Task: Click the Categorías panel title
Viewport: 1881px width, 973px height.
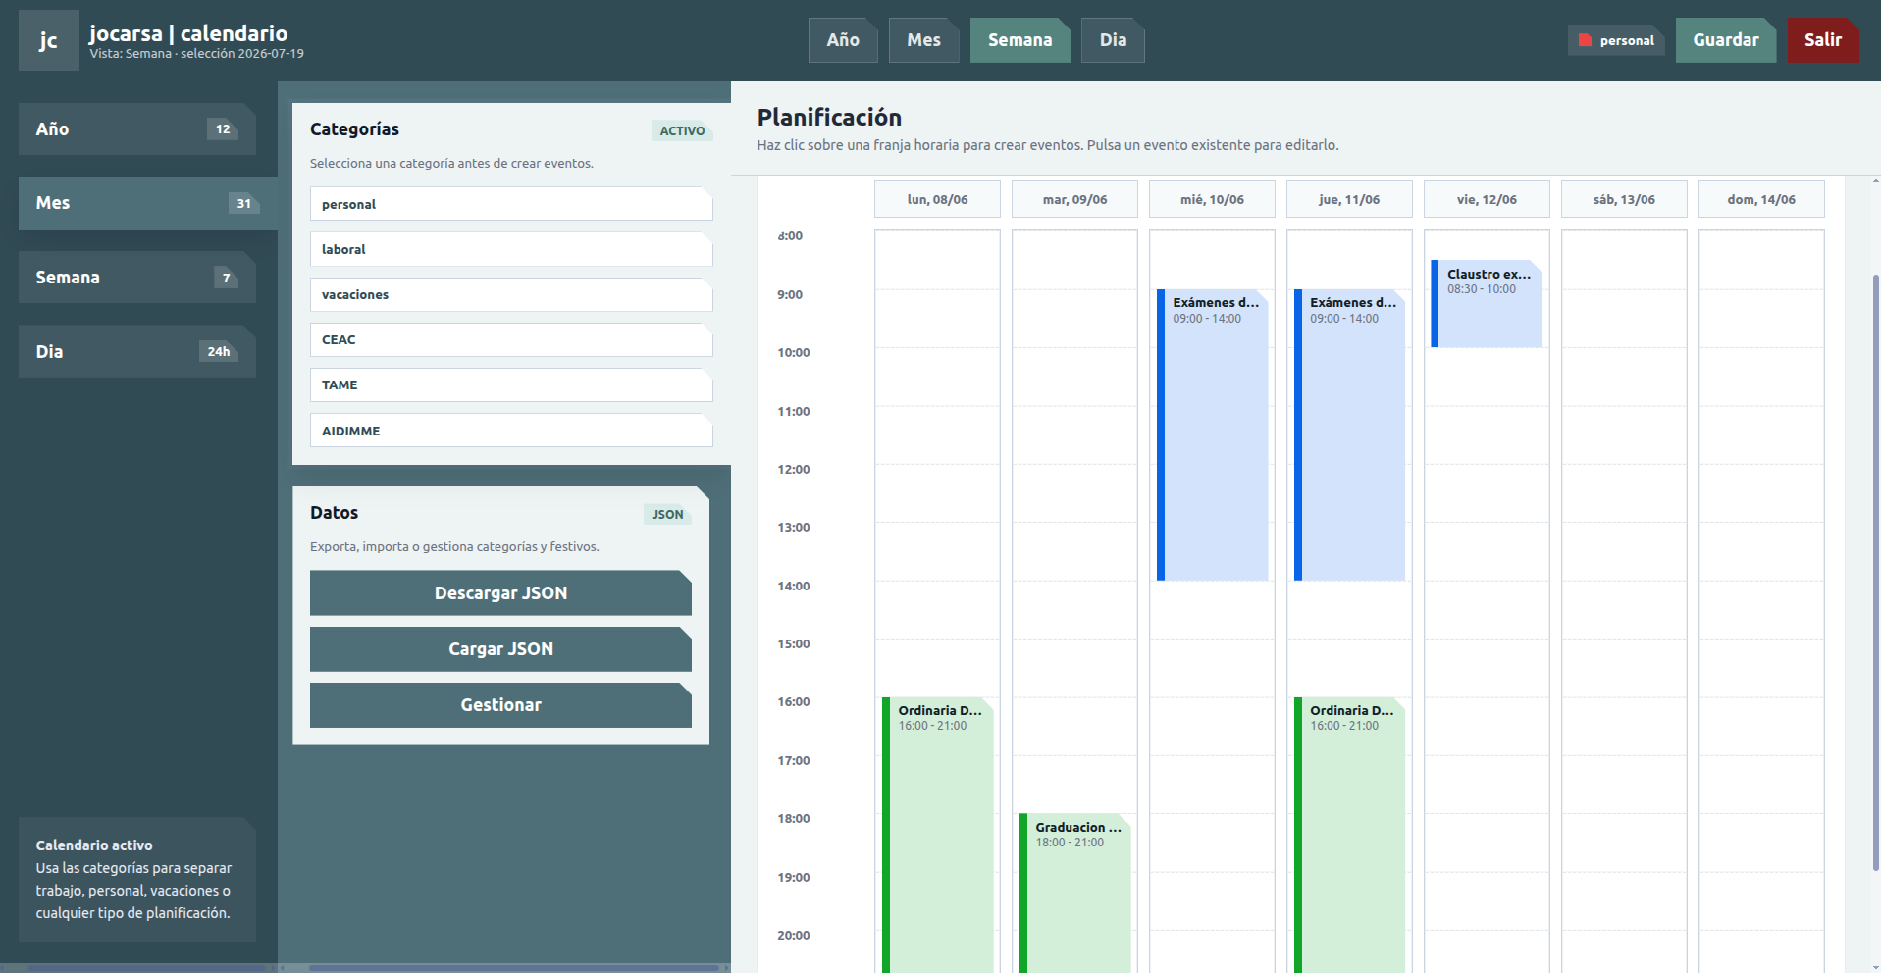Action: tap(354, 128)
